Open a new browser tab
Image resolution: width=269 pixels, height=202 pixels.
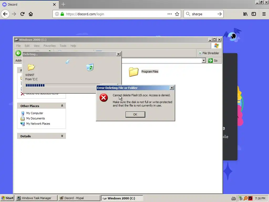(63, 4)
